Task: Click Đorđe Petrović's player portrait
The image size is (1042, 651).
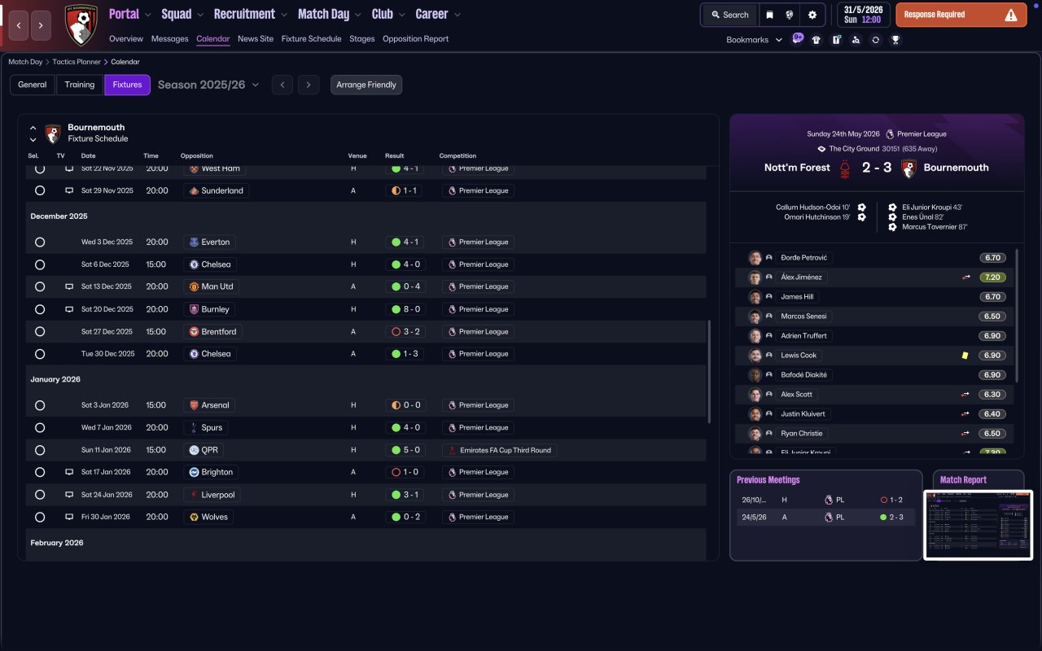Action: click(755, 258)
